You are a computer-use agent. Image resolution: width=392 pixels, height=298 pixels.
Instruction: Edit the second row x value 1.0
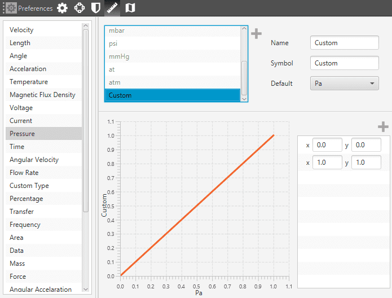tap(327, 163)
